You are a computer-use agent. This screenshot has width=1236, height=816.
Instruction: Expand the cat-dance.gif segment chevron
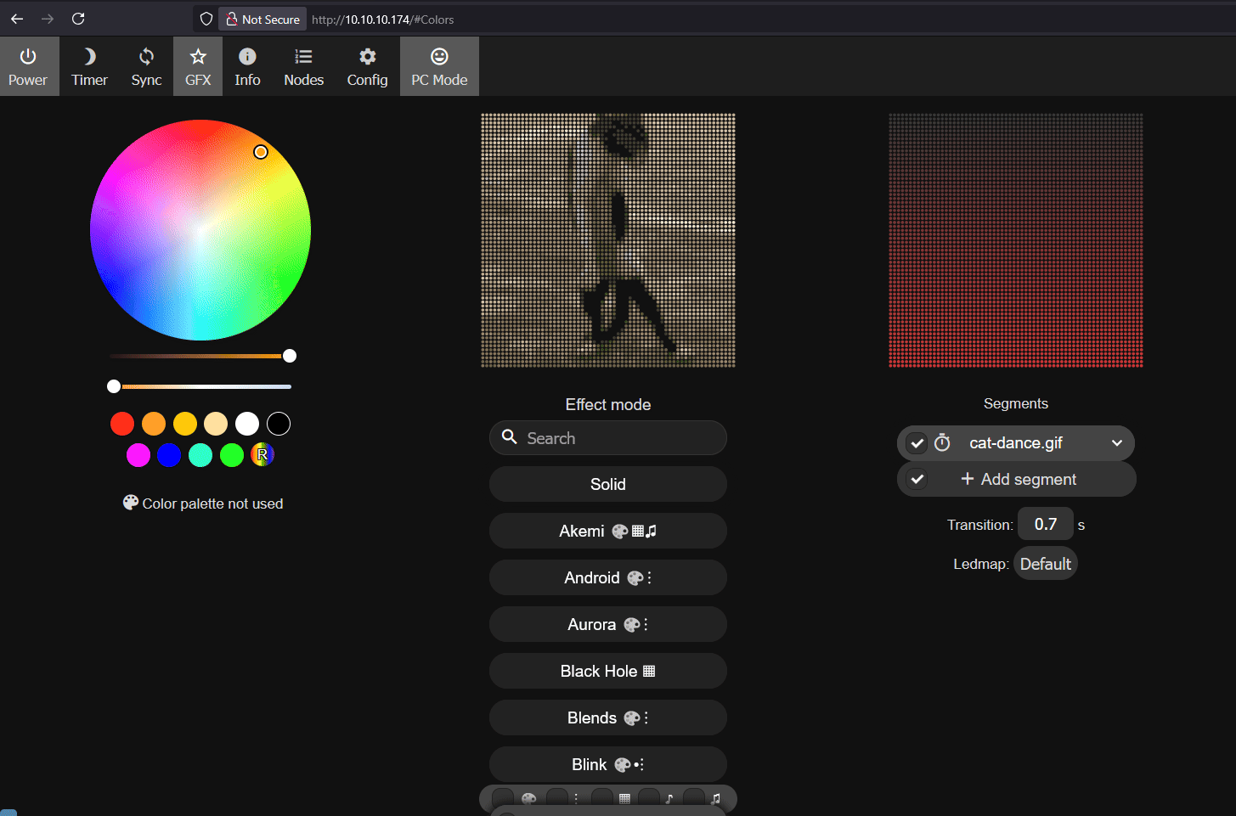pos(1117,443)
